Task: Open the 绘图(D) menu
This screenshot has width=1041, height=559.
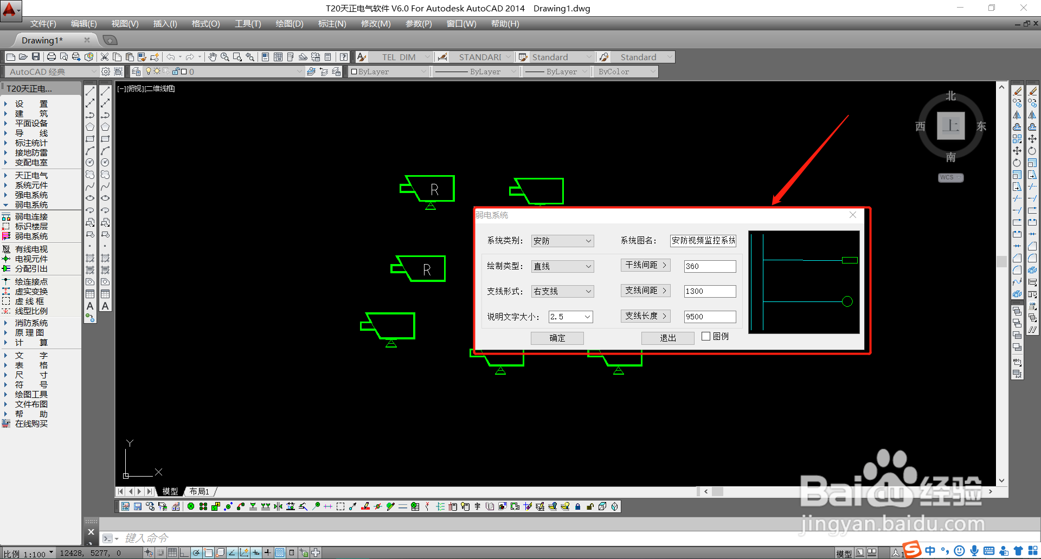Action: click(290, 24)
